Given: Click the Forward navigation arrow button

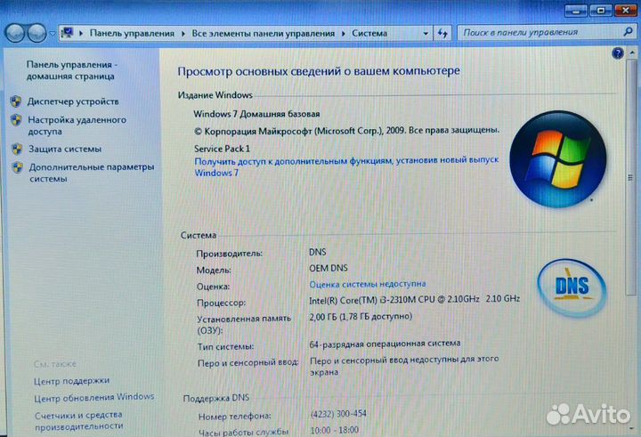Looking at the screenshot, I should tap(37, 33).
